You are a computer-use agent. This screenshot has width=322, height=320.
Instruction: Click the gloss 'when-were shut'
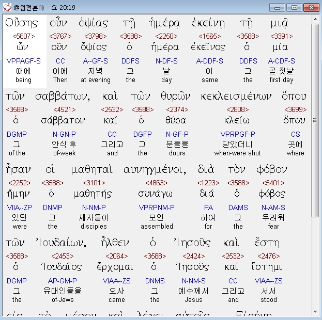click(x=238, y=153)
